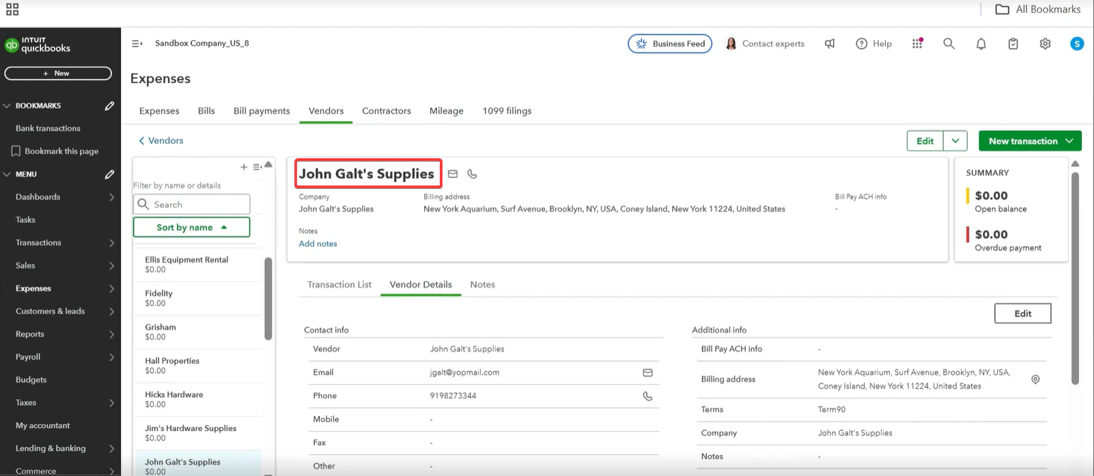Open the settings gear icon
The width and height of the screenshot is (1094, 476).
click(x=1045, y=44)
